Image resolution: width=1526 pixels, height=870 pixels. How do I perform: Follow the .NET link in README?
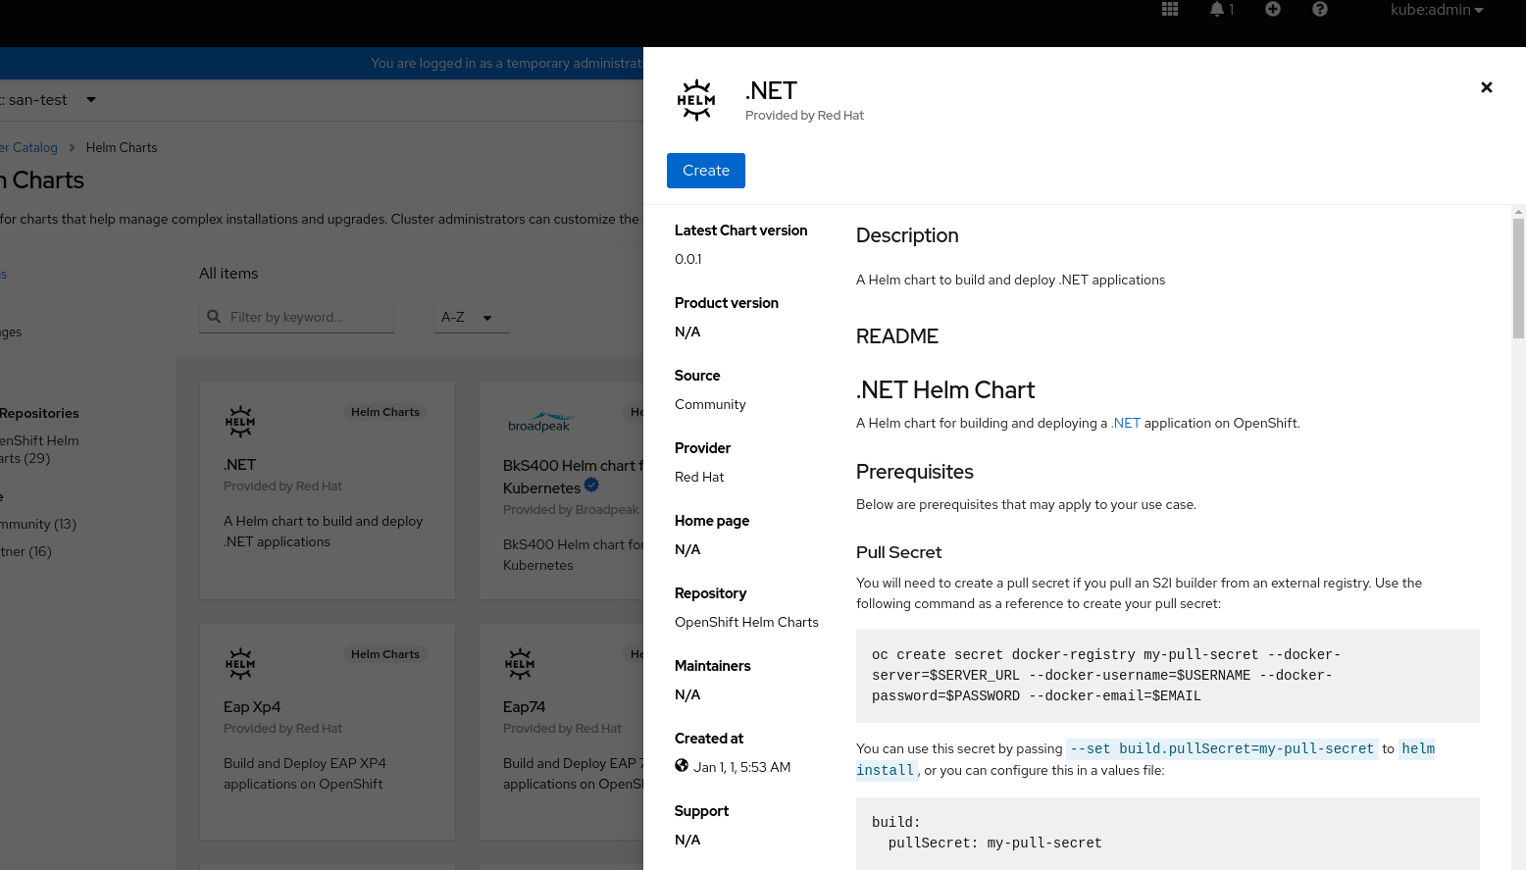click(1126, 423)
